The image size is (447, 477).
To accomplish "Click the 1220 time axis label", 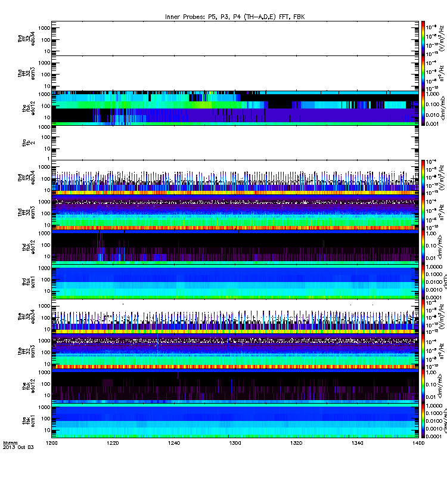I will click(113, 443).
